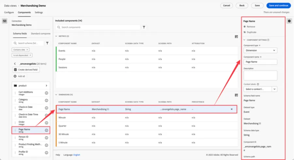The height and width of the screenshot is (160, 294).
Task: Click the left rail panel icon
Action: [5, 21]
